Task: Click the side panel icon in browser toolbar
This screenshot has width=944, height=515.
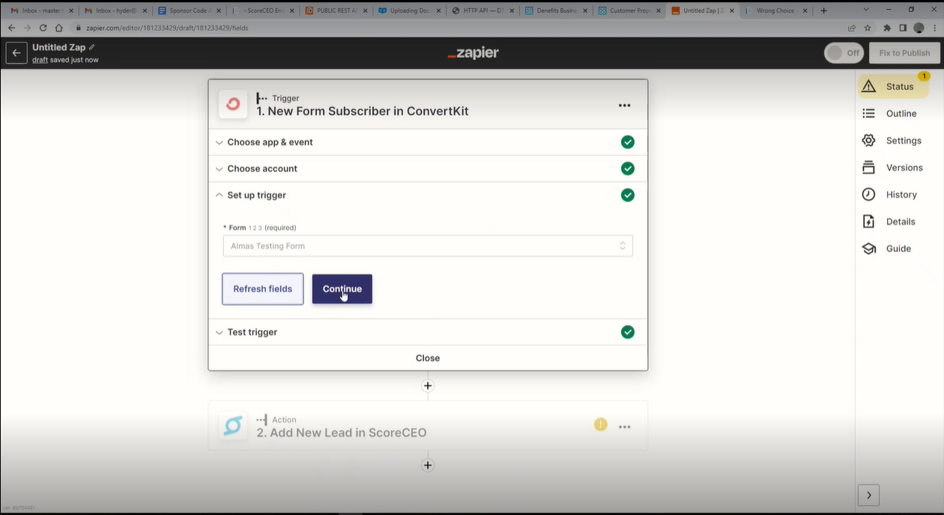Action: pyautogui.click(x=903, y=28)
